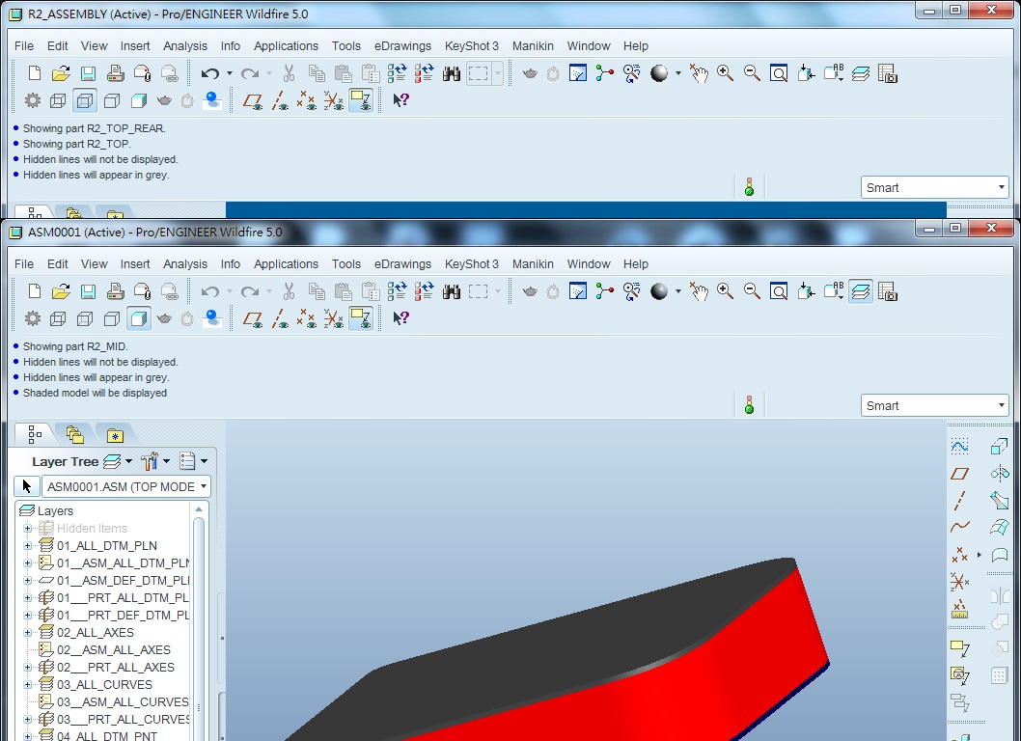Click Zoom Out magnifier in ASM0001 window

pos(752,291)
